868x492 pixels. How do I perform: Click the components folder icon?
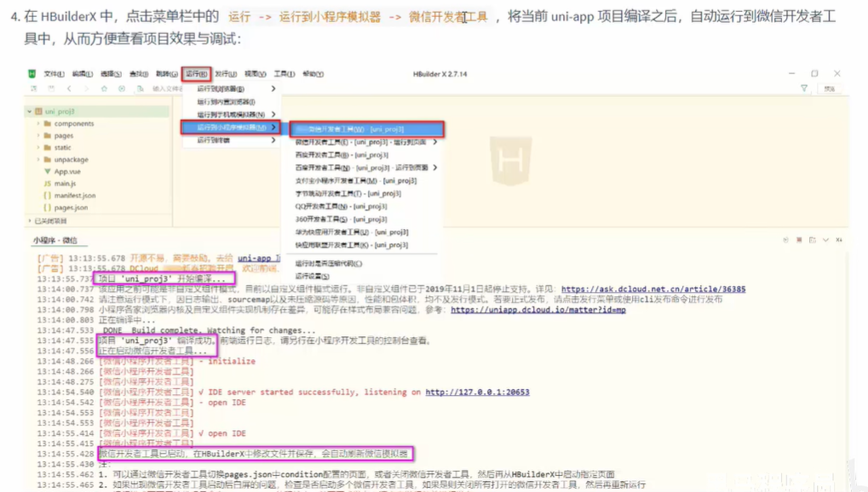pos(48,123)
